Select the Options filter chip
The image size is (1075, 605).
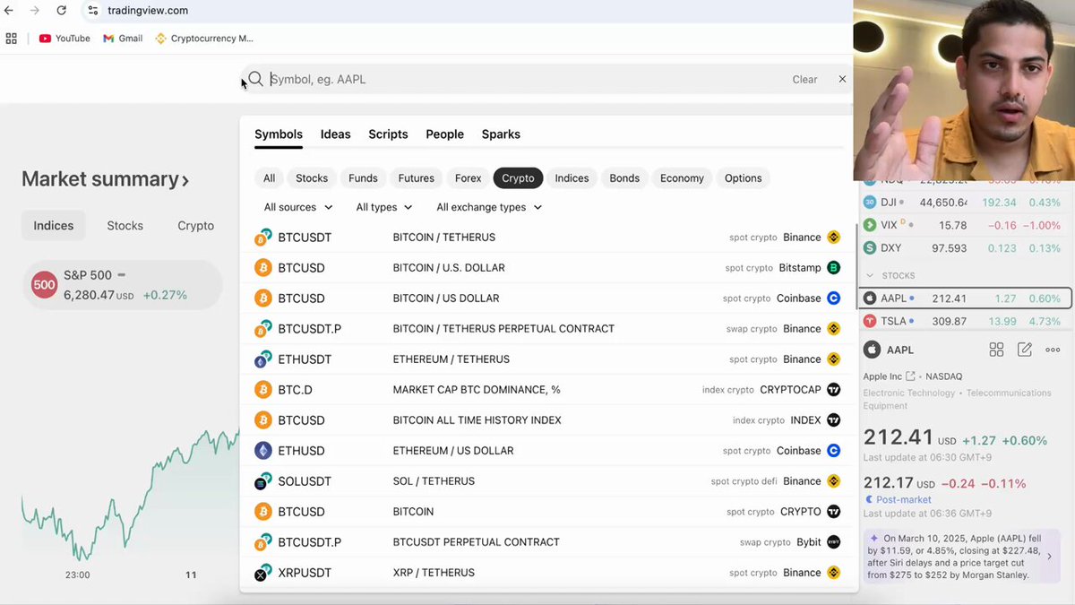[x=744, y=178]
